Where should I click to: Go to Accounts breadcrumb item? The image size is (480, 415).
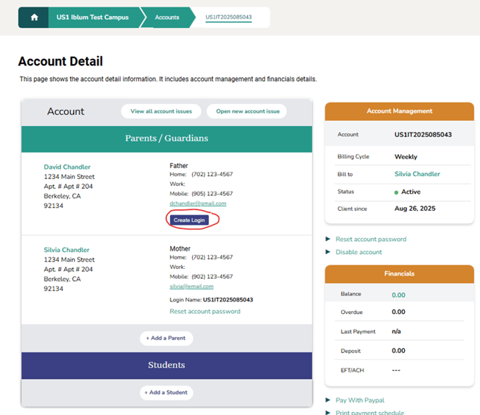click(166, 18)
